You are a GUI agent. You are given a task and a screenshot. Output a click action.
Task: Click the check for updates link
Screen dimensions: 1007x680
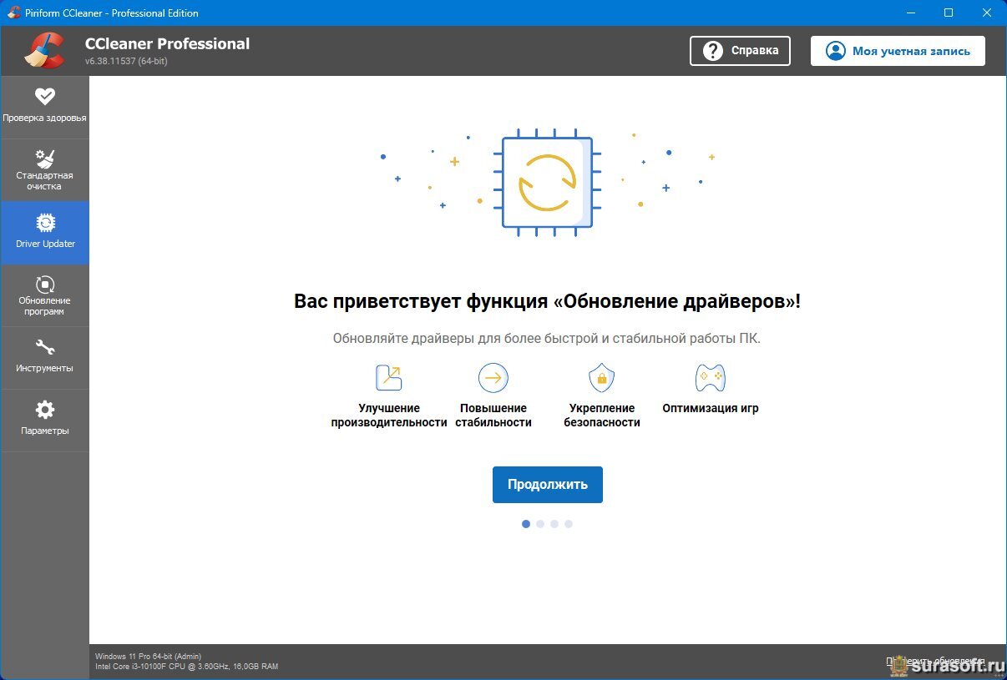(x=935, y=662)
